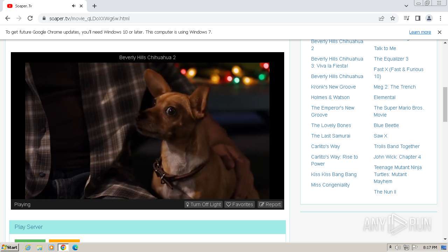Open the taskbar clock 8:17 PM
Screen dimensions: 448x252
pos(430,247)
